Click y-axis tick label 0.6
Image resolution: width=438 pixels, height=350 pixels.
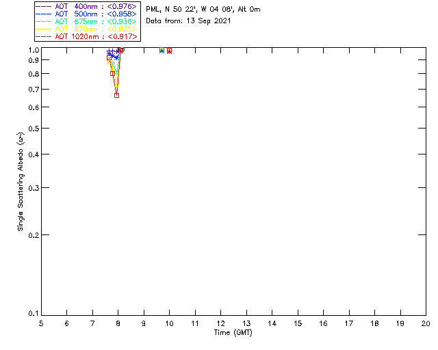coord(34,107)
